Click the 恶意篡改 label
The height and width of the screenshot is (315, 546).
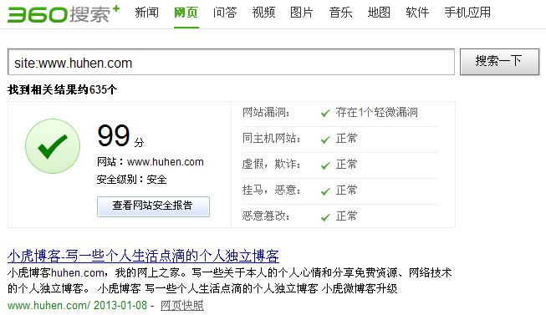[x=266, y=216]
